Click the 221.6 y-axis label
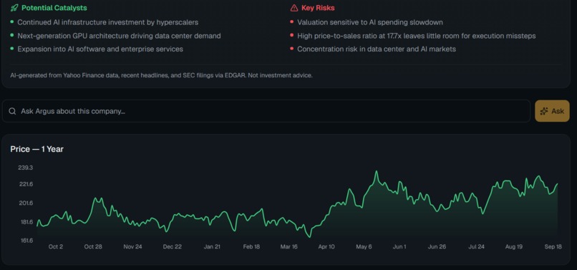The height and width of the screenshot is (270, 577). pos(26,184)
